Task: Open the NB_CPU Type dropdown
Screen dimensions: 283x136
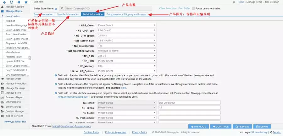Action: pyautogui.click(x=126, y=30)
